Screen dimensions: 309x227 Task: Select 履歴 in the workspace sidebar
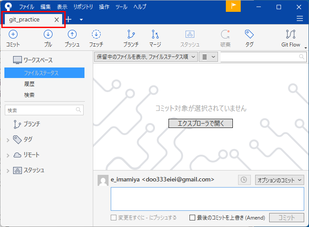[x=29, y=84]
